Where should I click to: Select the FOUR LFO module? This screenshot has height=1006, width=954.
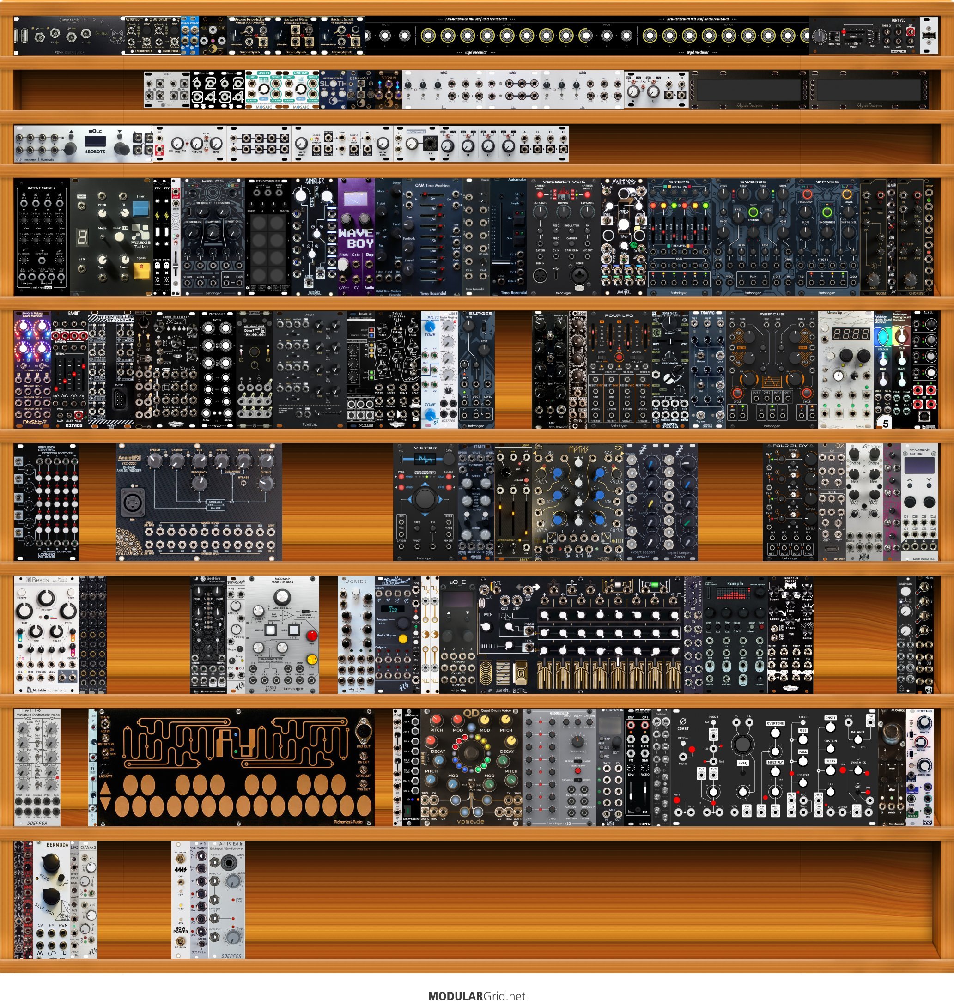pyautogui.click(x=619, y=370)
